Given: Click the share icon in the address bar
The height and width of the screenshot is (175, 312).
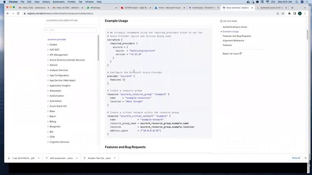Looking at the screenshot, I should coord(277,14).
